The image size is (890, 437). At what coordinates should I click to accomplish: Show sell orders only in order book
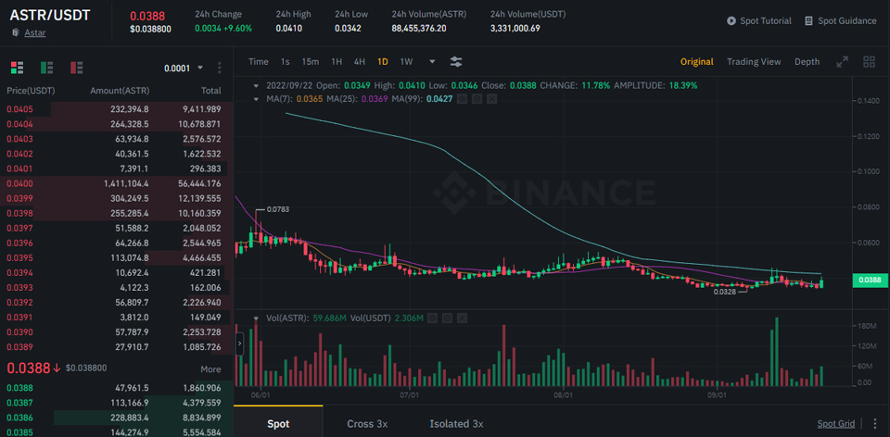pos(76,68)
